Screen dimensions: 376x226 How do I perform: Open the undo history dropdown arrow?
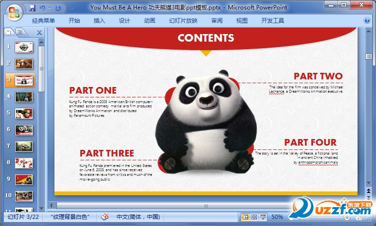[49, 8]
